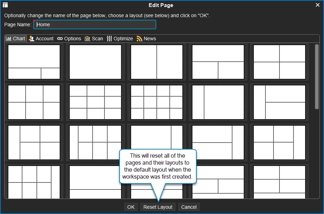The width and height of the screenshot is (324, 214).
Task: Choose the 4x3 twelve-pane grid layout
Action: tap(157, 102)
